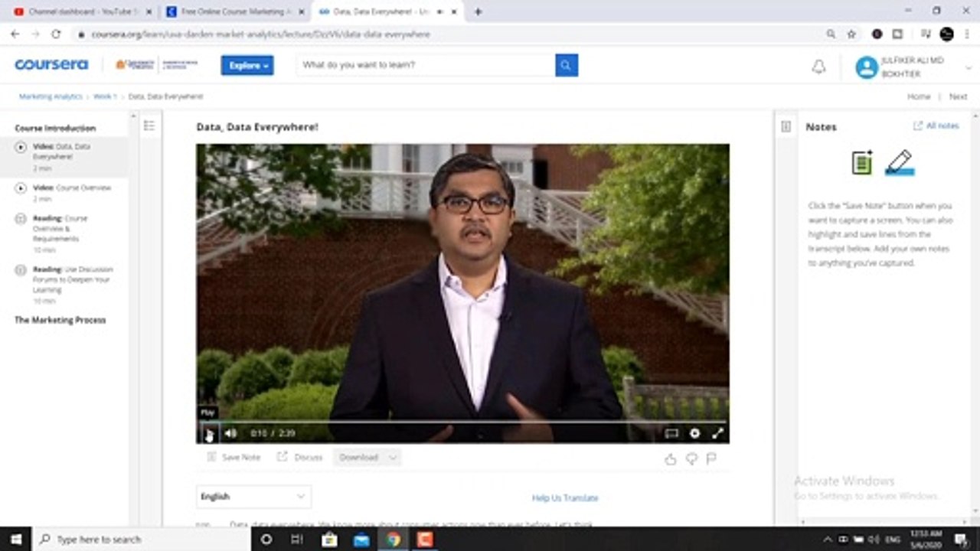The image size is (980, 551).
Task: Open Mail app from taskbar
Action: point(361,539)
